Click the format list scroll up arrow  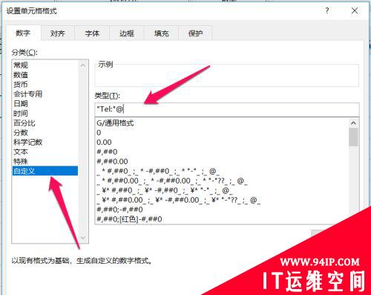[x=353, y=123]
